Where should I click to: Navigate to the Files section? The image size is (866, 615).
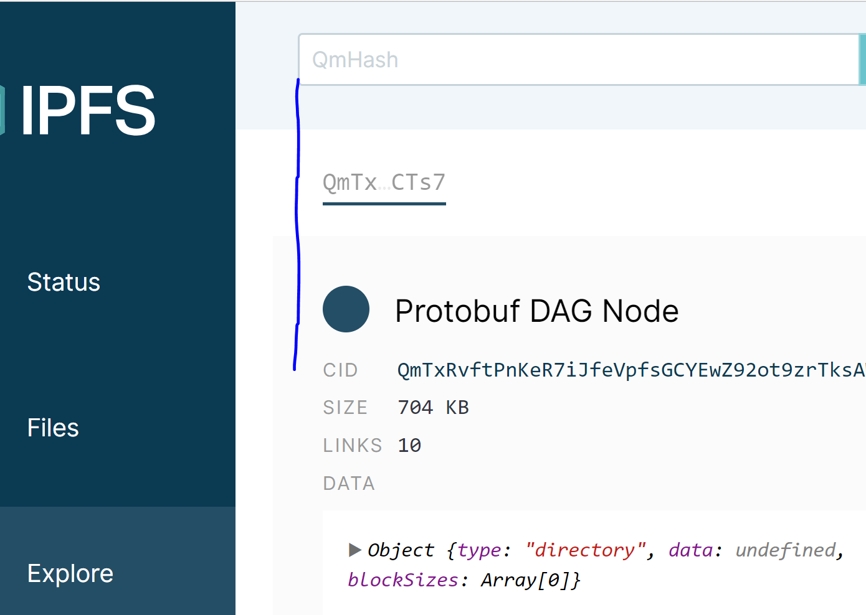click(52, 428)
